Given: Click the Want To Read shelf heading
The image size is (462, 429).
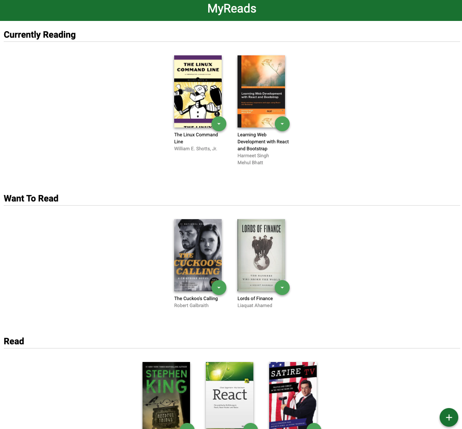Looking at the screenshot, I should tap(31, 199).
